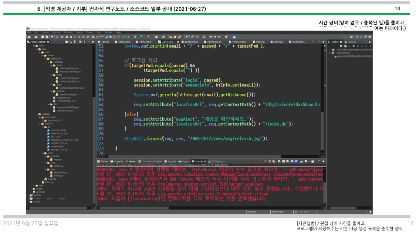Collapse the controller folder in tree
The height and width of the screenshot is (234, 416).
click(48, 62)
